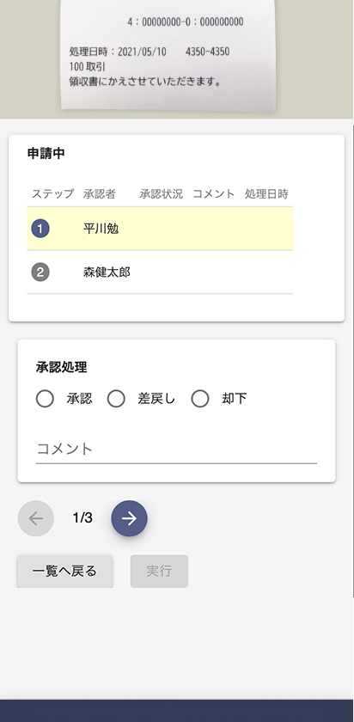
Task: Click the greyed-out previous page arrow
Action: click(x=36, y=518)
